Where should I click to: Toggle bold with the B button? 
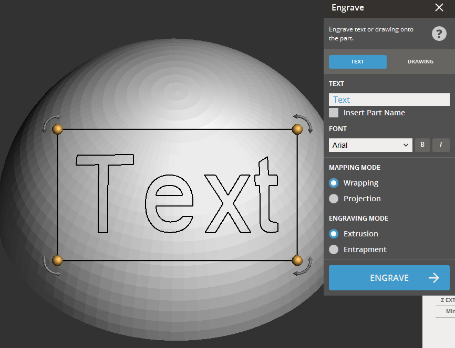point(422,145)
